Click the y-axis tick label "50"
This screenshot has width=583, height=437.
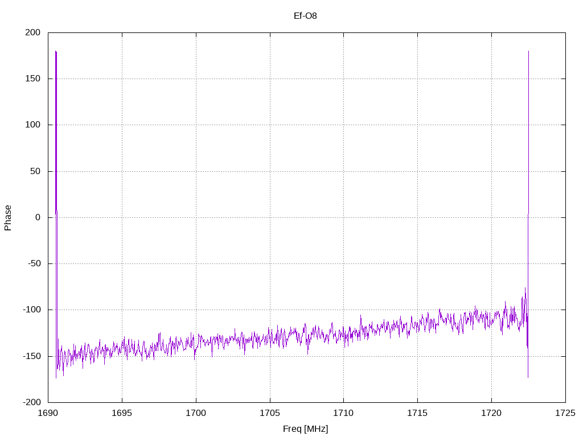[x=35, y=171]
